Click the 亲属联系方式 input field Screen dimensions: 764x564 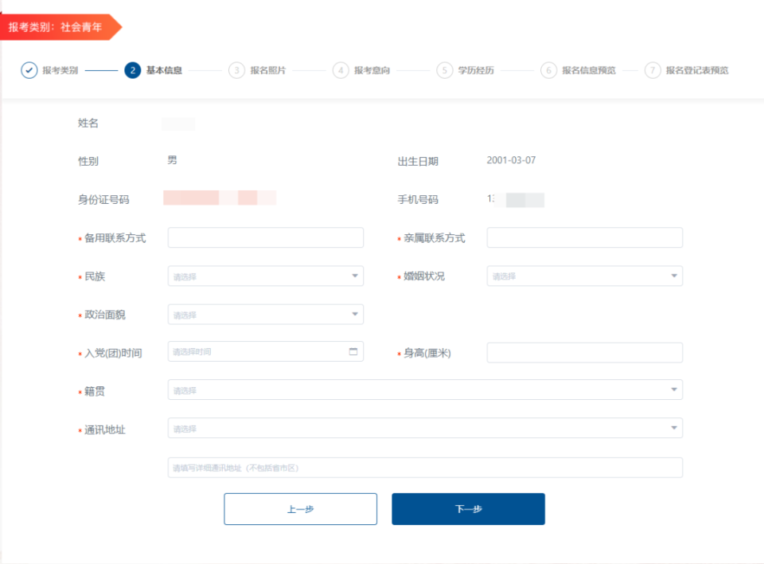pos(585,237)
